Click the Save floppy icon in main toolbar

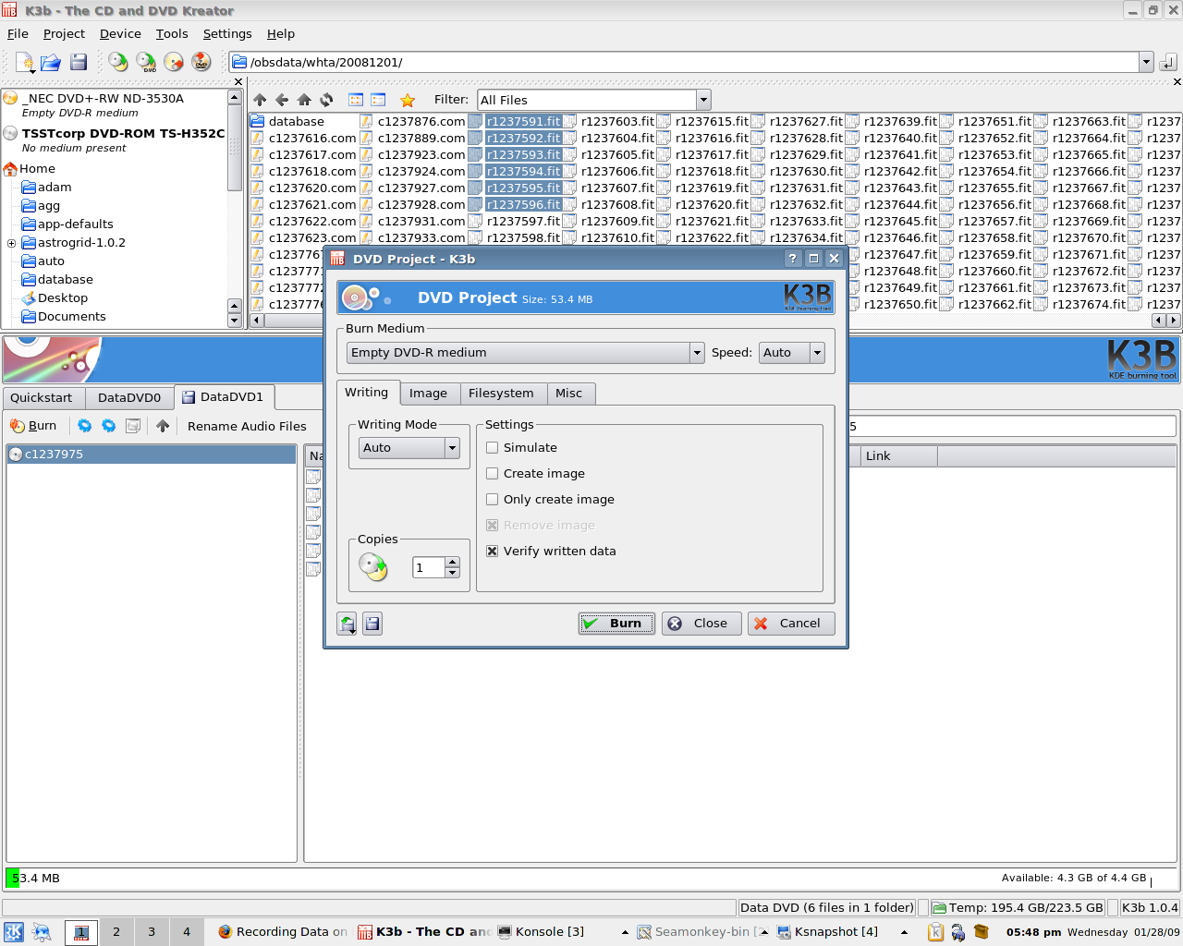[79, 62]
